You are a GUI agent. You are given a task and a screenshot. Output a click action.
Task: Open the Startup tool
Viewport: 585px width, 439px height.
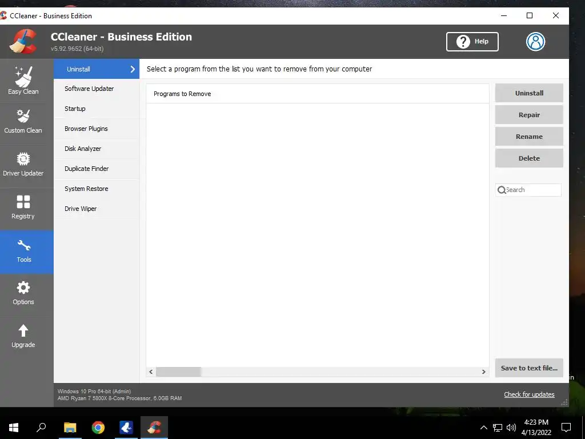pyautogui.click(x=75, y=109)
